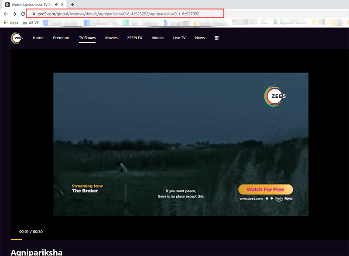Open the Movies section

[x=111, y=38]
